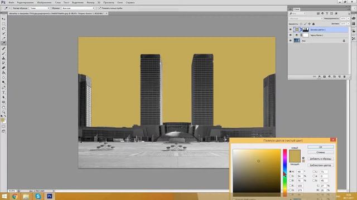Open the File menu
Viewport: 357px width, 200px height.
tap(11, 2)
